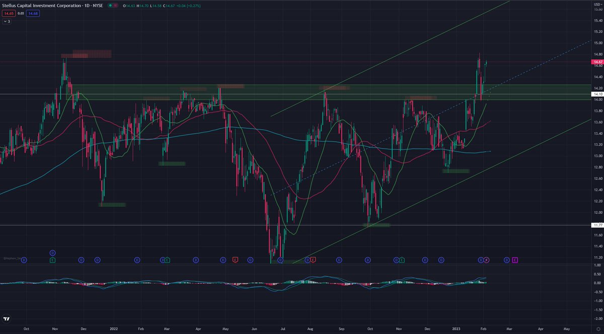Click the blue 14.68 price level label
The width and height of the screenshot is (604, 334).
[x=33, y=13]
